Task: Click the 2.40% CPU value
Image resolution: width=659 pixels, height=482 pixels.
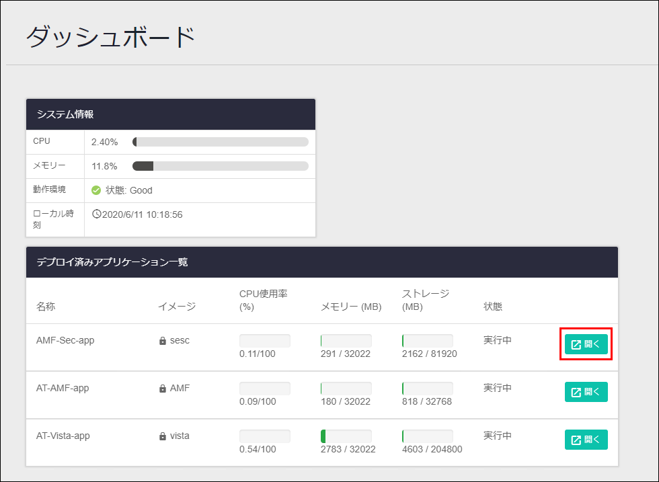Action: (105, 142)
